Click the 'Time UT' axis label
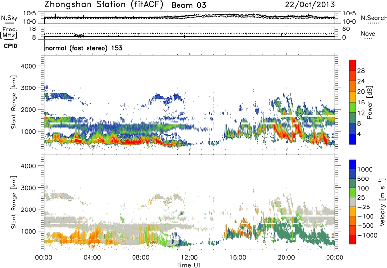This screenshot has width=387, height=268. tap(189, 265)
